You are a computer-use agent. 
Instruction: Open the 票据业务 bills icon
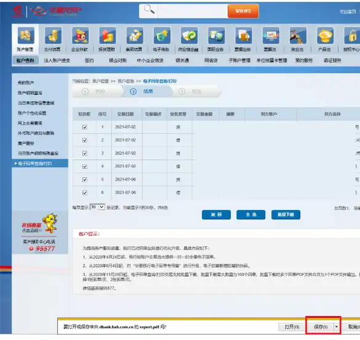point(244,36)
